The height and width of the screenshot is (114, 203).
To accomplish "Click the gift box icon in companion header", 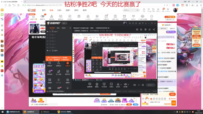I will tap(137, 29).
